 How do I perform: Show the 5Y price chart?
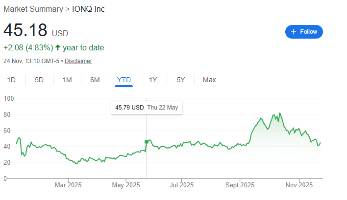pyautogui.click(x=181, y=80)
